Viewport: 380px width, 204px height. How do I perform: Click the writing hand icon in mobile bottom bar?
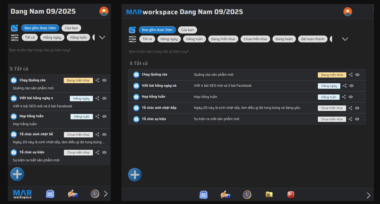[x=73, y=194]
